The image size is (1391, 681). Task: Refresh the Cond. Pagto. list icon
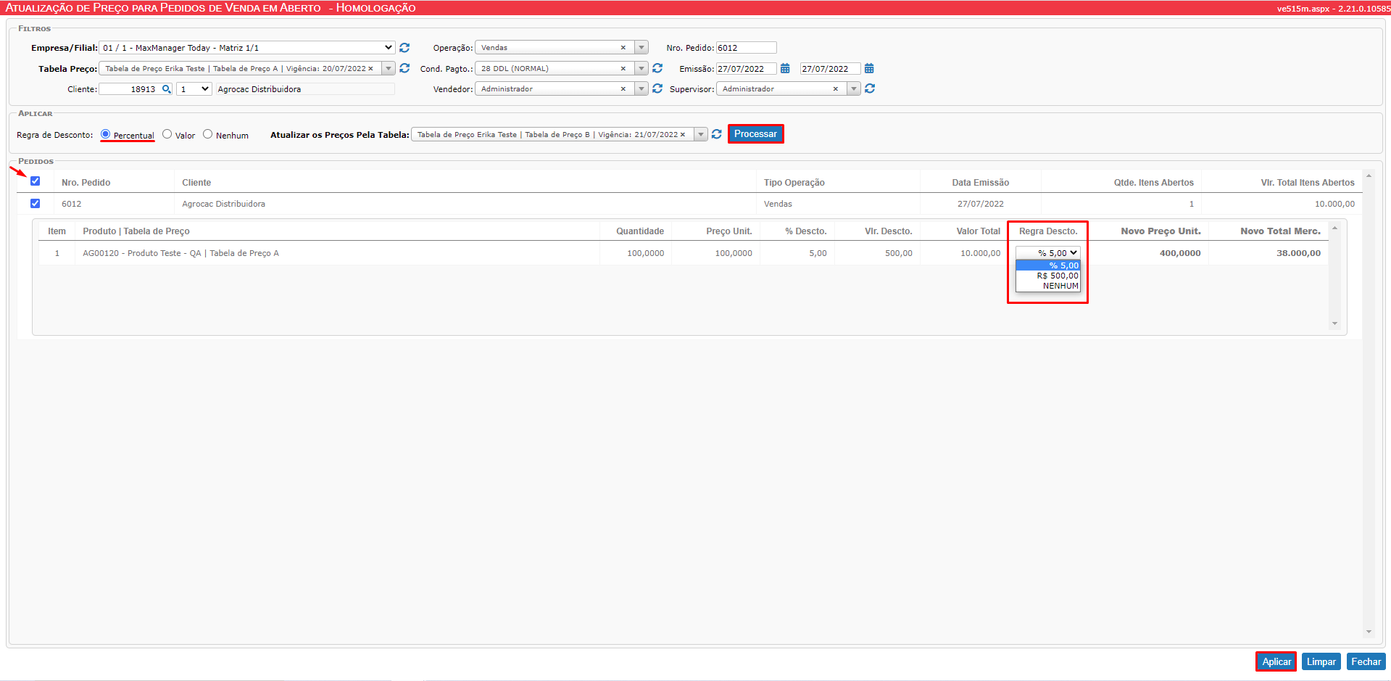[657, 68]
